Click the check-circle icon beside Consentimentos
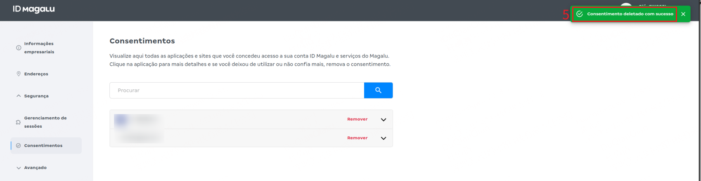This screenshot has height=181, width=701. point(18,145)
